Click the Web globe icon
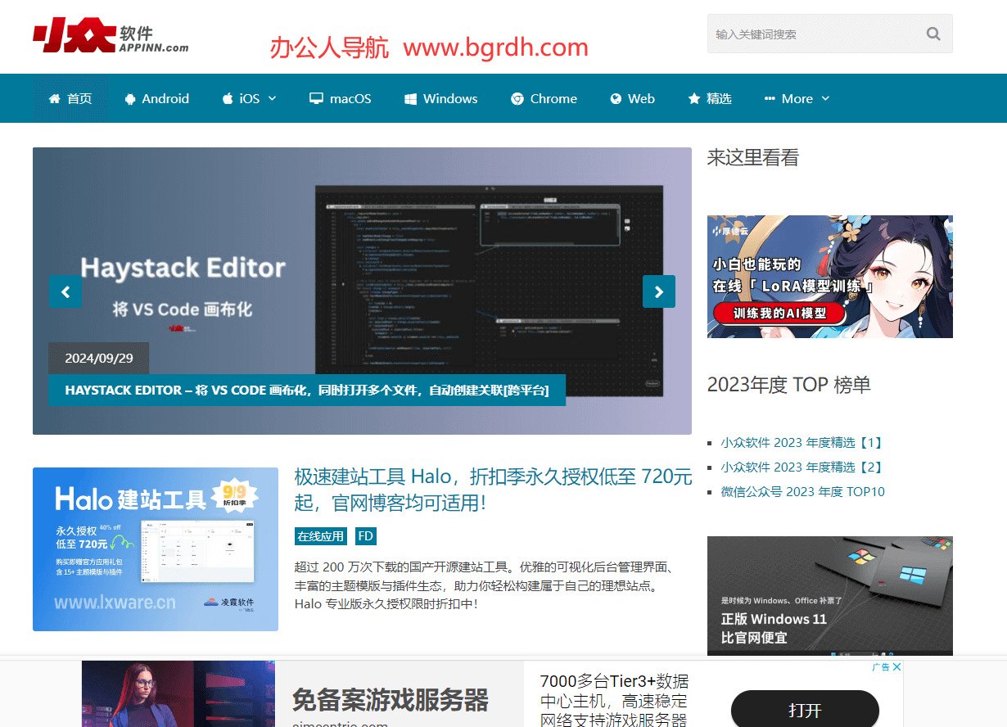This screenshot has height=727, width=1007. click(616, 99)
